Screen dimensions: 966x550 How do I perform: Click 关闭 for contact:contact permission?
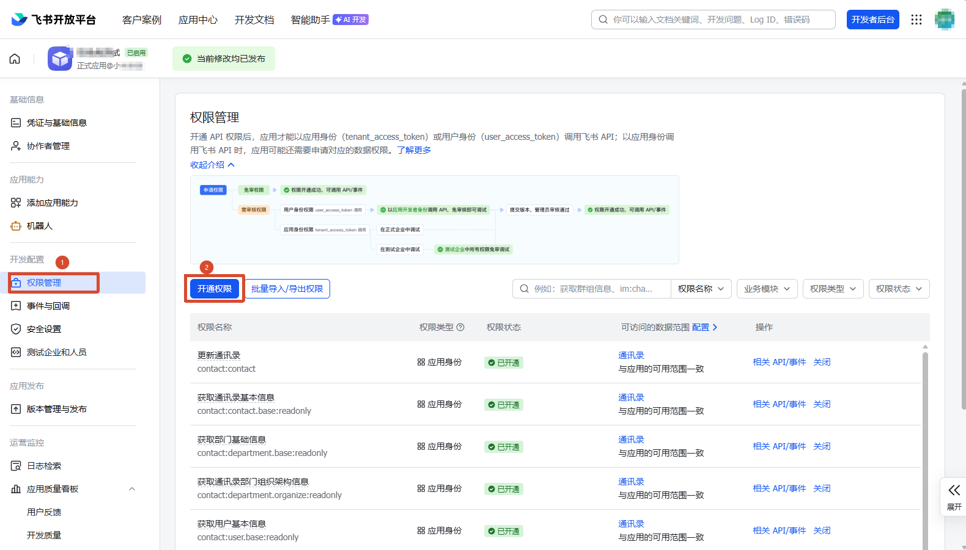(x=822, y=362)
